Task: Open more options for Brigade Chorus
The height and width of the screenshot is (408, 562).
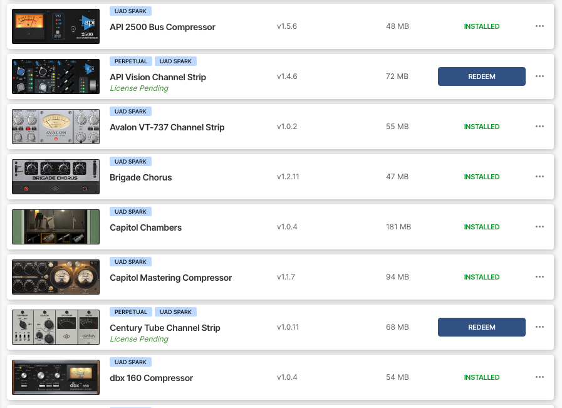Action: pyautogui.click(x=539, y=177)
